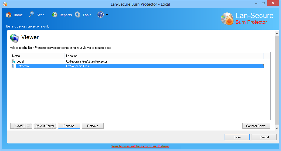Sort servers by Location column header

(164, 56)
